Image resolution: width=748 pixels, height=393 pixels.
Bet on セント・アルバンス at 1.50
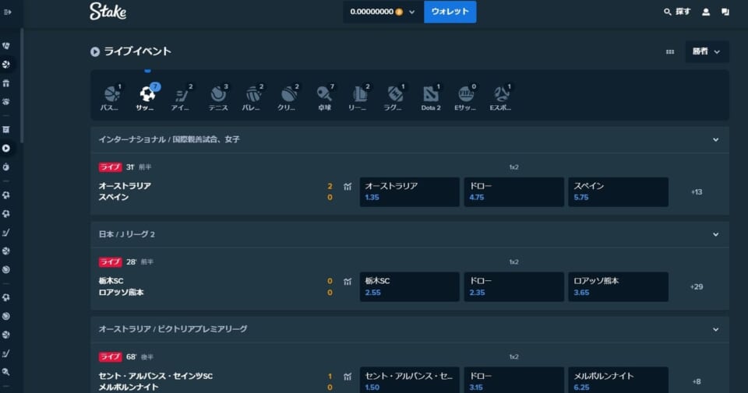(x=409, y=380)
